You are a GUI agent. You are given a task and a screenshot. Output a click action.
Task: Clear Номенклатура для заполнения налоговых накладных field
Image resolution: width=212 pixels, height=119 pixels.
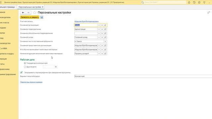(102, 54)
